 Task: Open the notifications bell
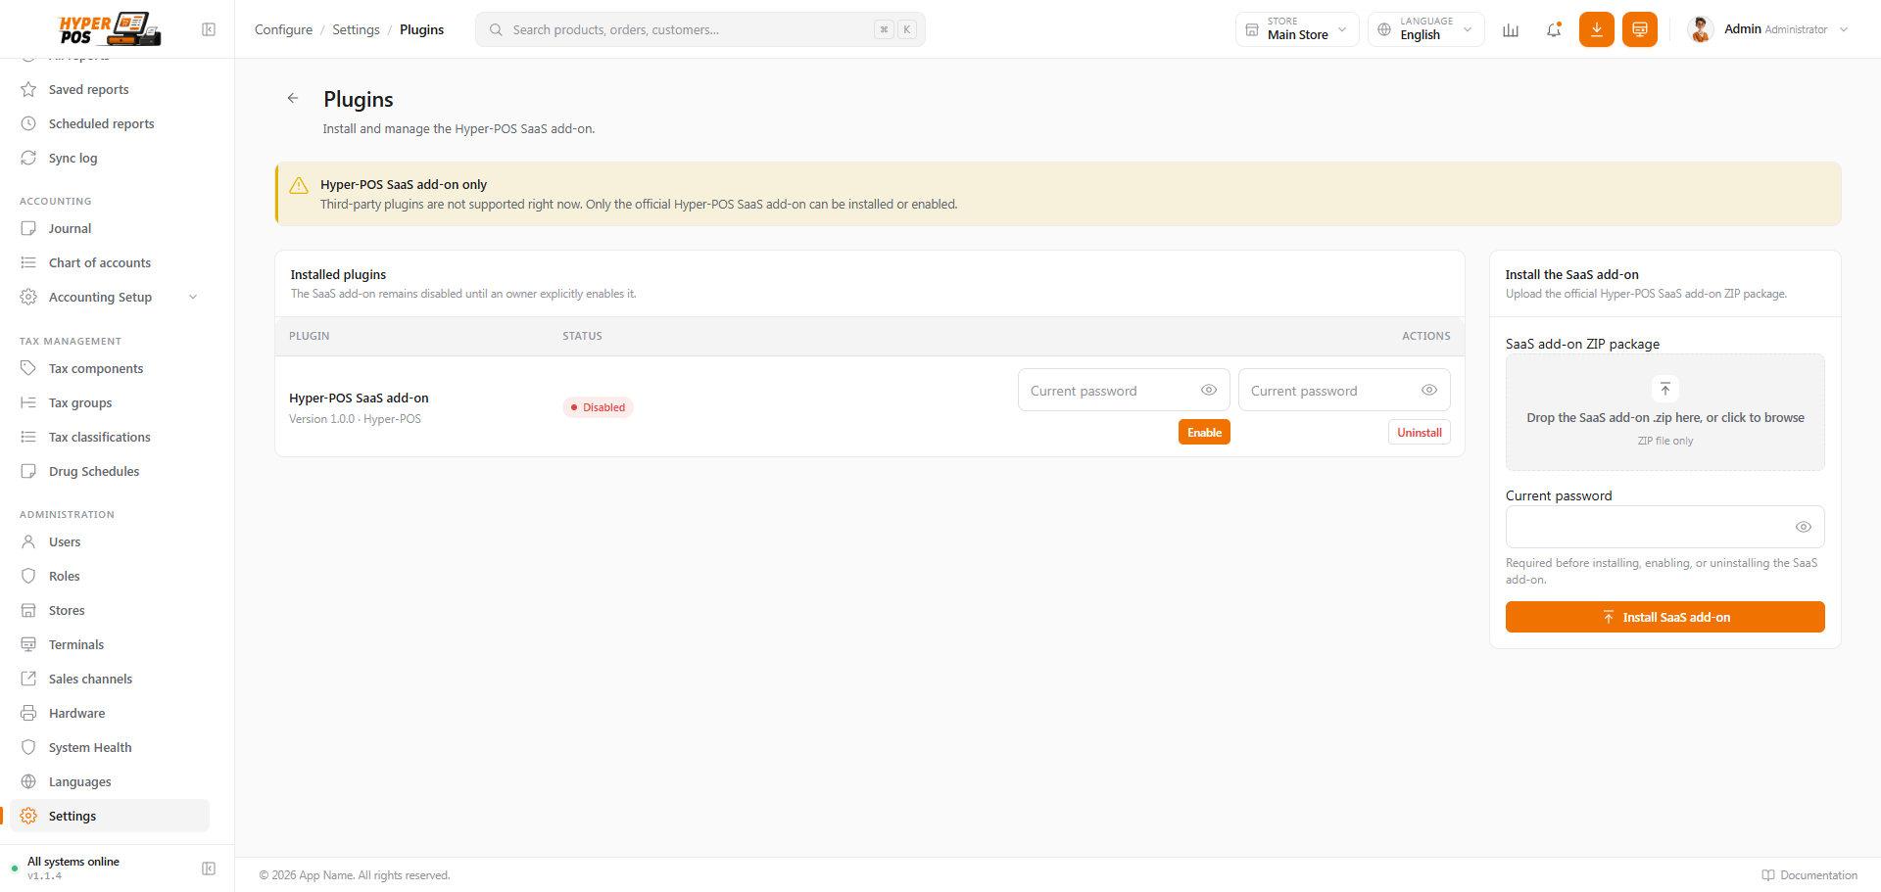(x=1554, y=29)
